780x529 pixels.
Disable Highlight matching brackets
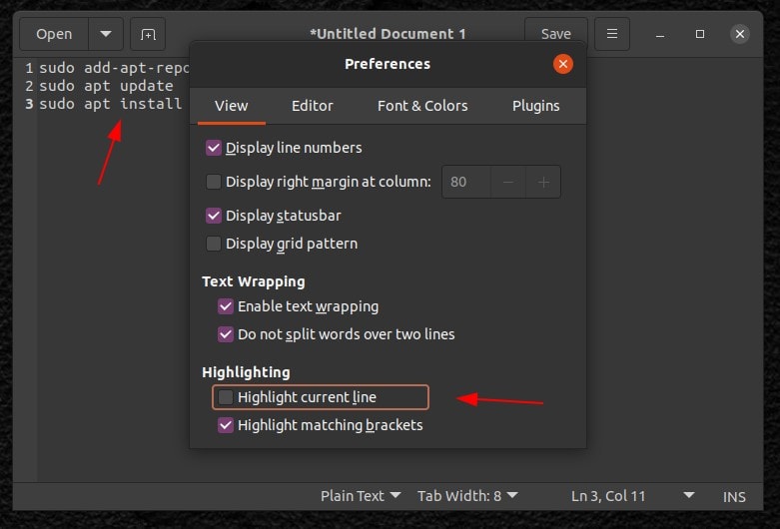click(226, 425)
